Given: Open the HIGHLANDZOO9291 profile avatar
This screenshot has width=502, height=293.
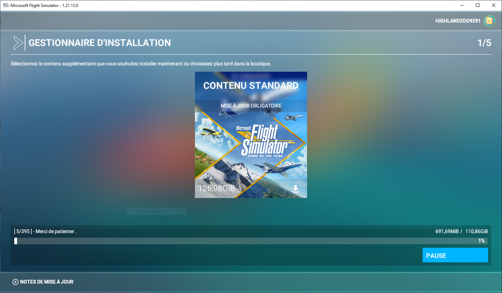Looking at the screenshot, I should coord(489,21).
